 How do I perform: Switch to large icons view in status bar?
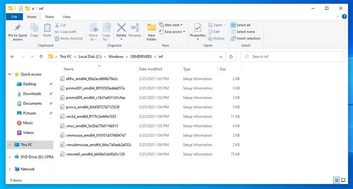(344, 180)
